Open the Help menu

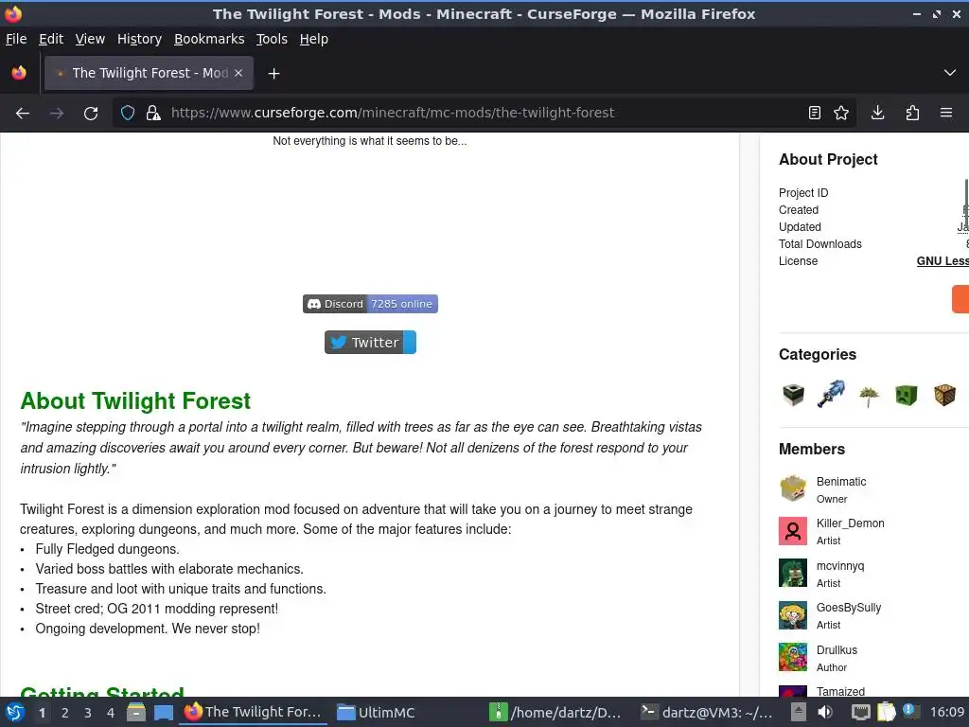pos(314,39)
